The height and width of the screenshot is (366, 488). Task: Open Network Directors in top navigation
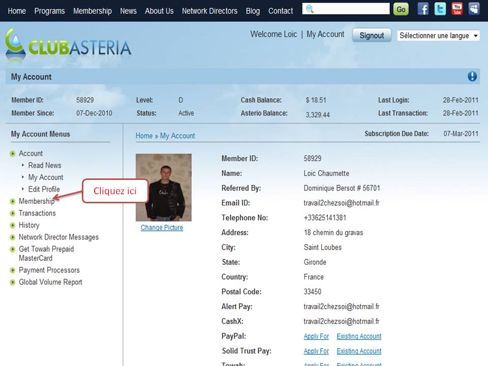209,11
